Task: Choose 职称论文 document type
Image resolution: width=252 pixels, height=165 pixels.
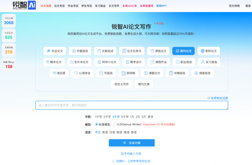Action: coord(209,51)
